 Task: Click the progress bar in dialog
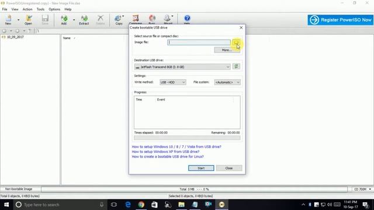187,138
